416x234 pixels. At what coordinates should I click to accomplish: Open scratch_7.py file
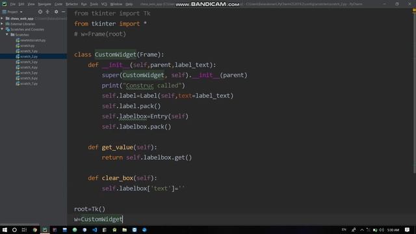click(29, 84)
